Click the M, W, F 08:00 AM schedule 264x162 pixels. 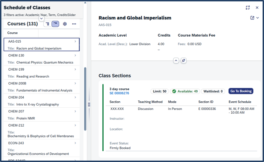242,111
